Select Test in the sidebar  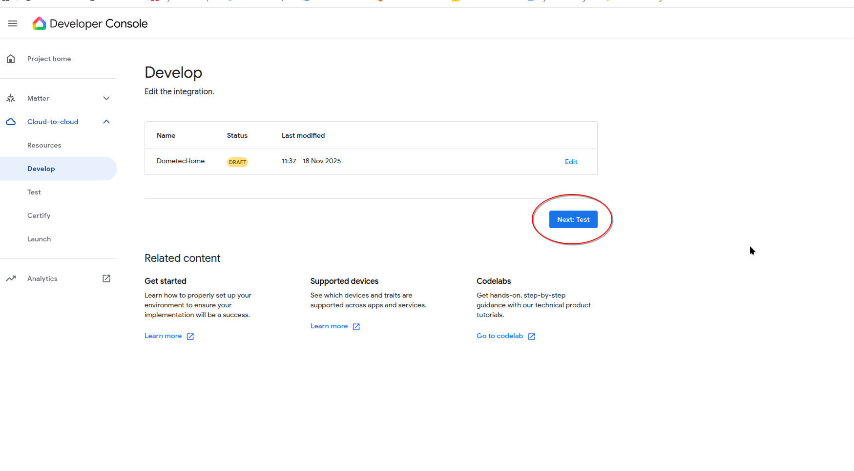pyautogui.click(x=34, y=192)
